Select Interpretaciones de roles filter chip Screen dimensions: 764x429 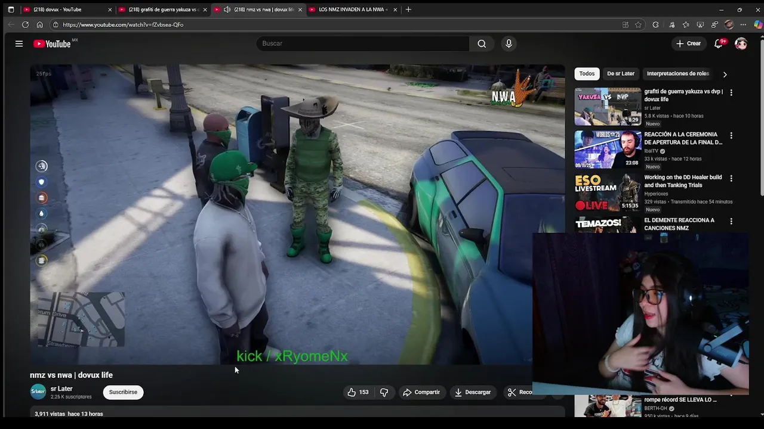point(678,74)
